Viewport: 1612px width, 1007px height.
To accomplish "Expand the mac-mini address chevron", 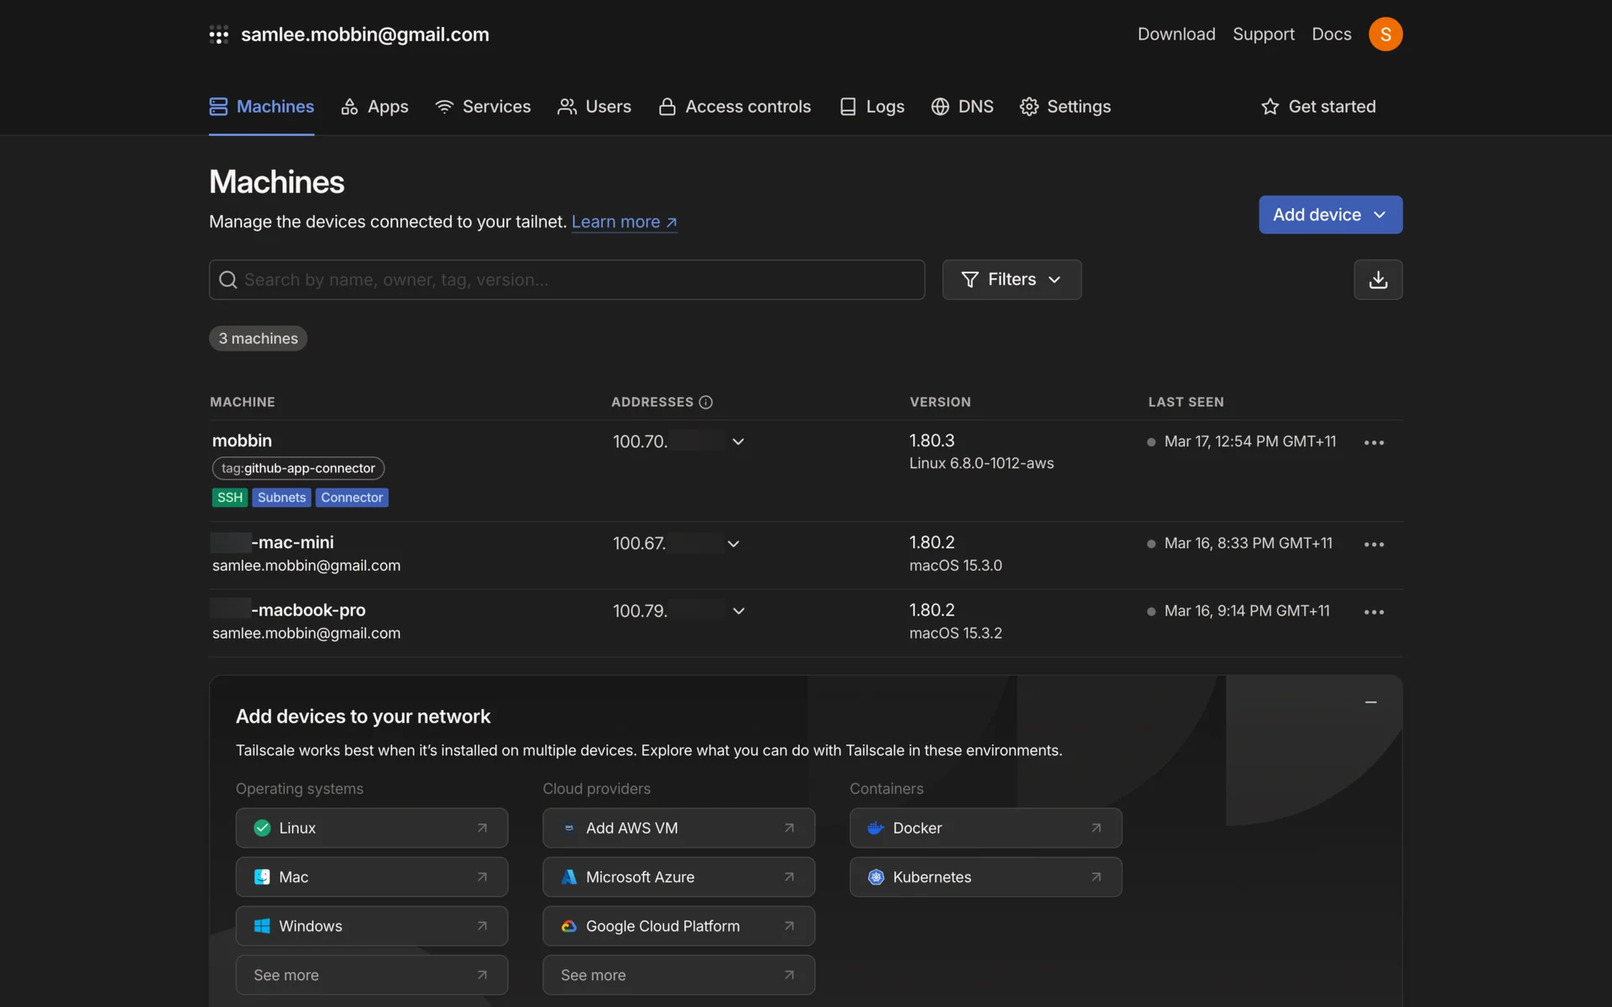I will click(x=733, y=544).
